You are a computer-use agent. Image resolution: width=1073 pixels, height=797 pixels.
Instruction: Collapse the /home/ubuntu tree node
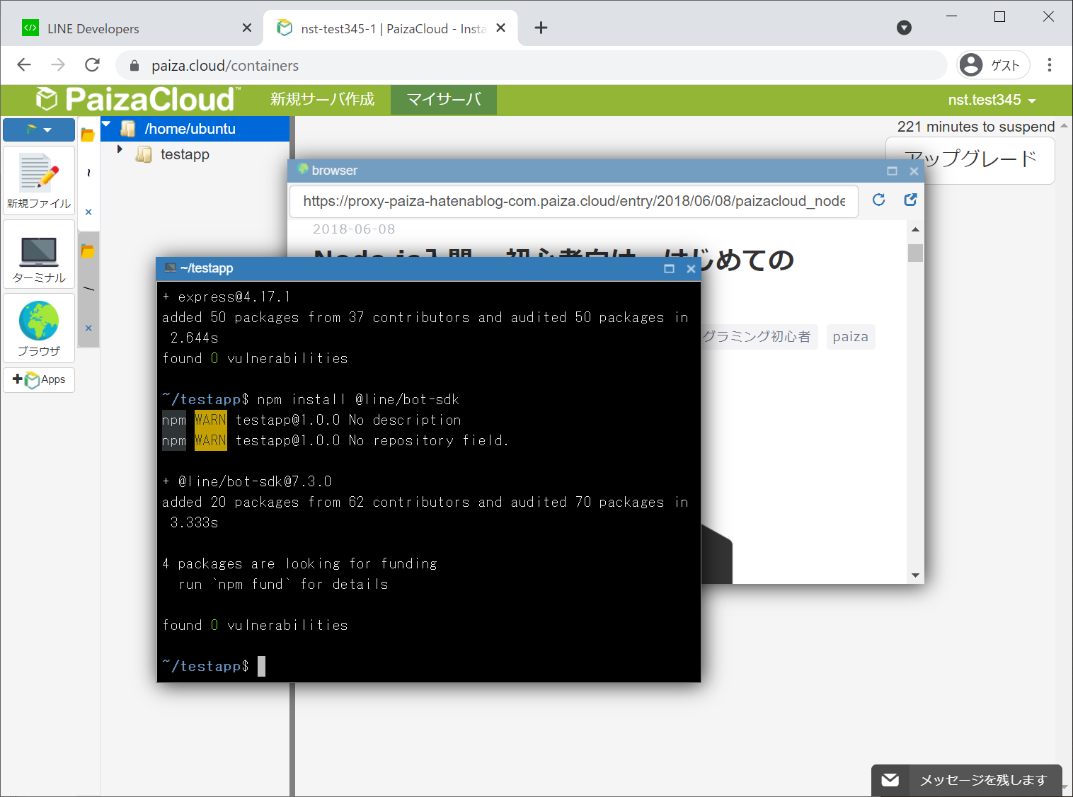coord(107,125)
